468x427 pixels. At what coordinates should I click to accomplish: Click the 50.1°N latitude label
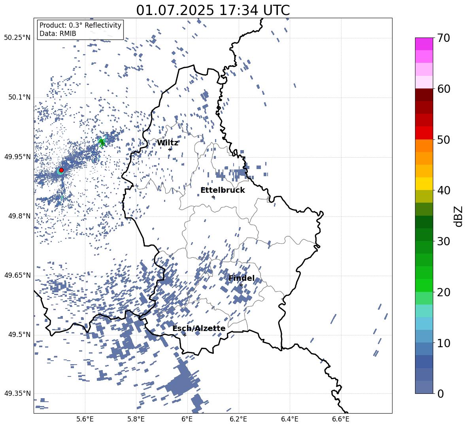[x=19, y=98]
